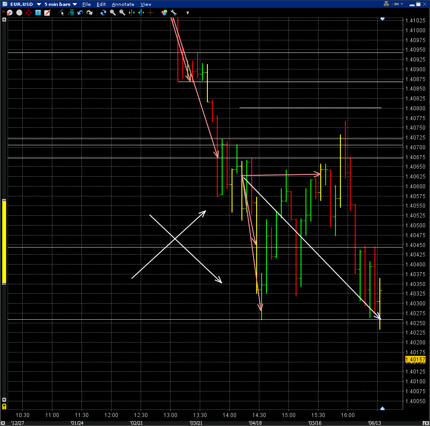
Task: Click the '03/21 date marker
Action: click(x=196, y=423)
